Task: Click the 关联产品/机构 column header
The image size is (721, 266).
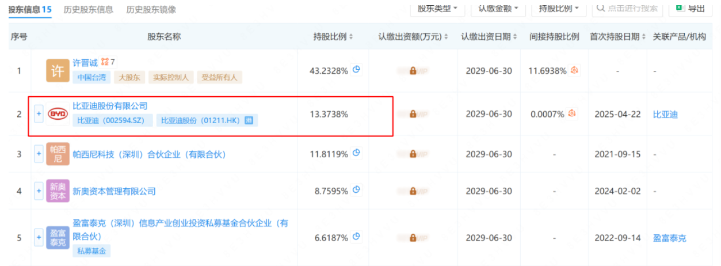Action: coord(680,37)
